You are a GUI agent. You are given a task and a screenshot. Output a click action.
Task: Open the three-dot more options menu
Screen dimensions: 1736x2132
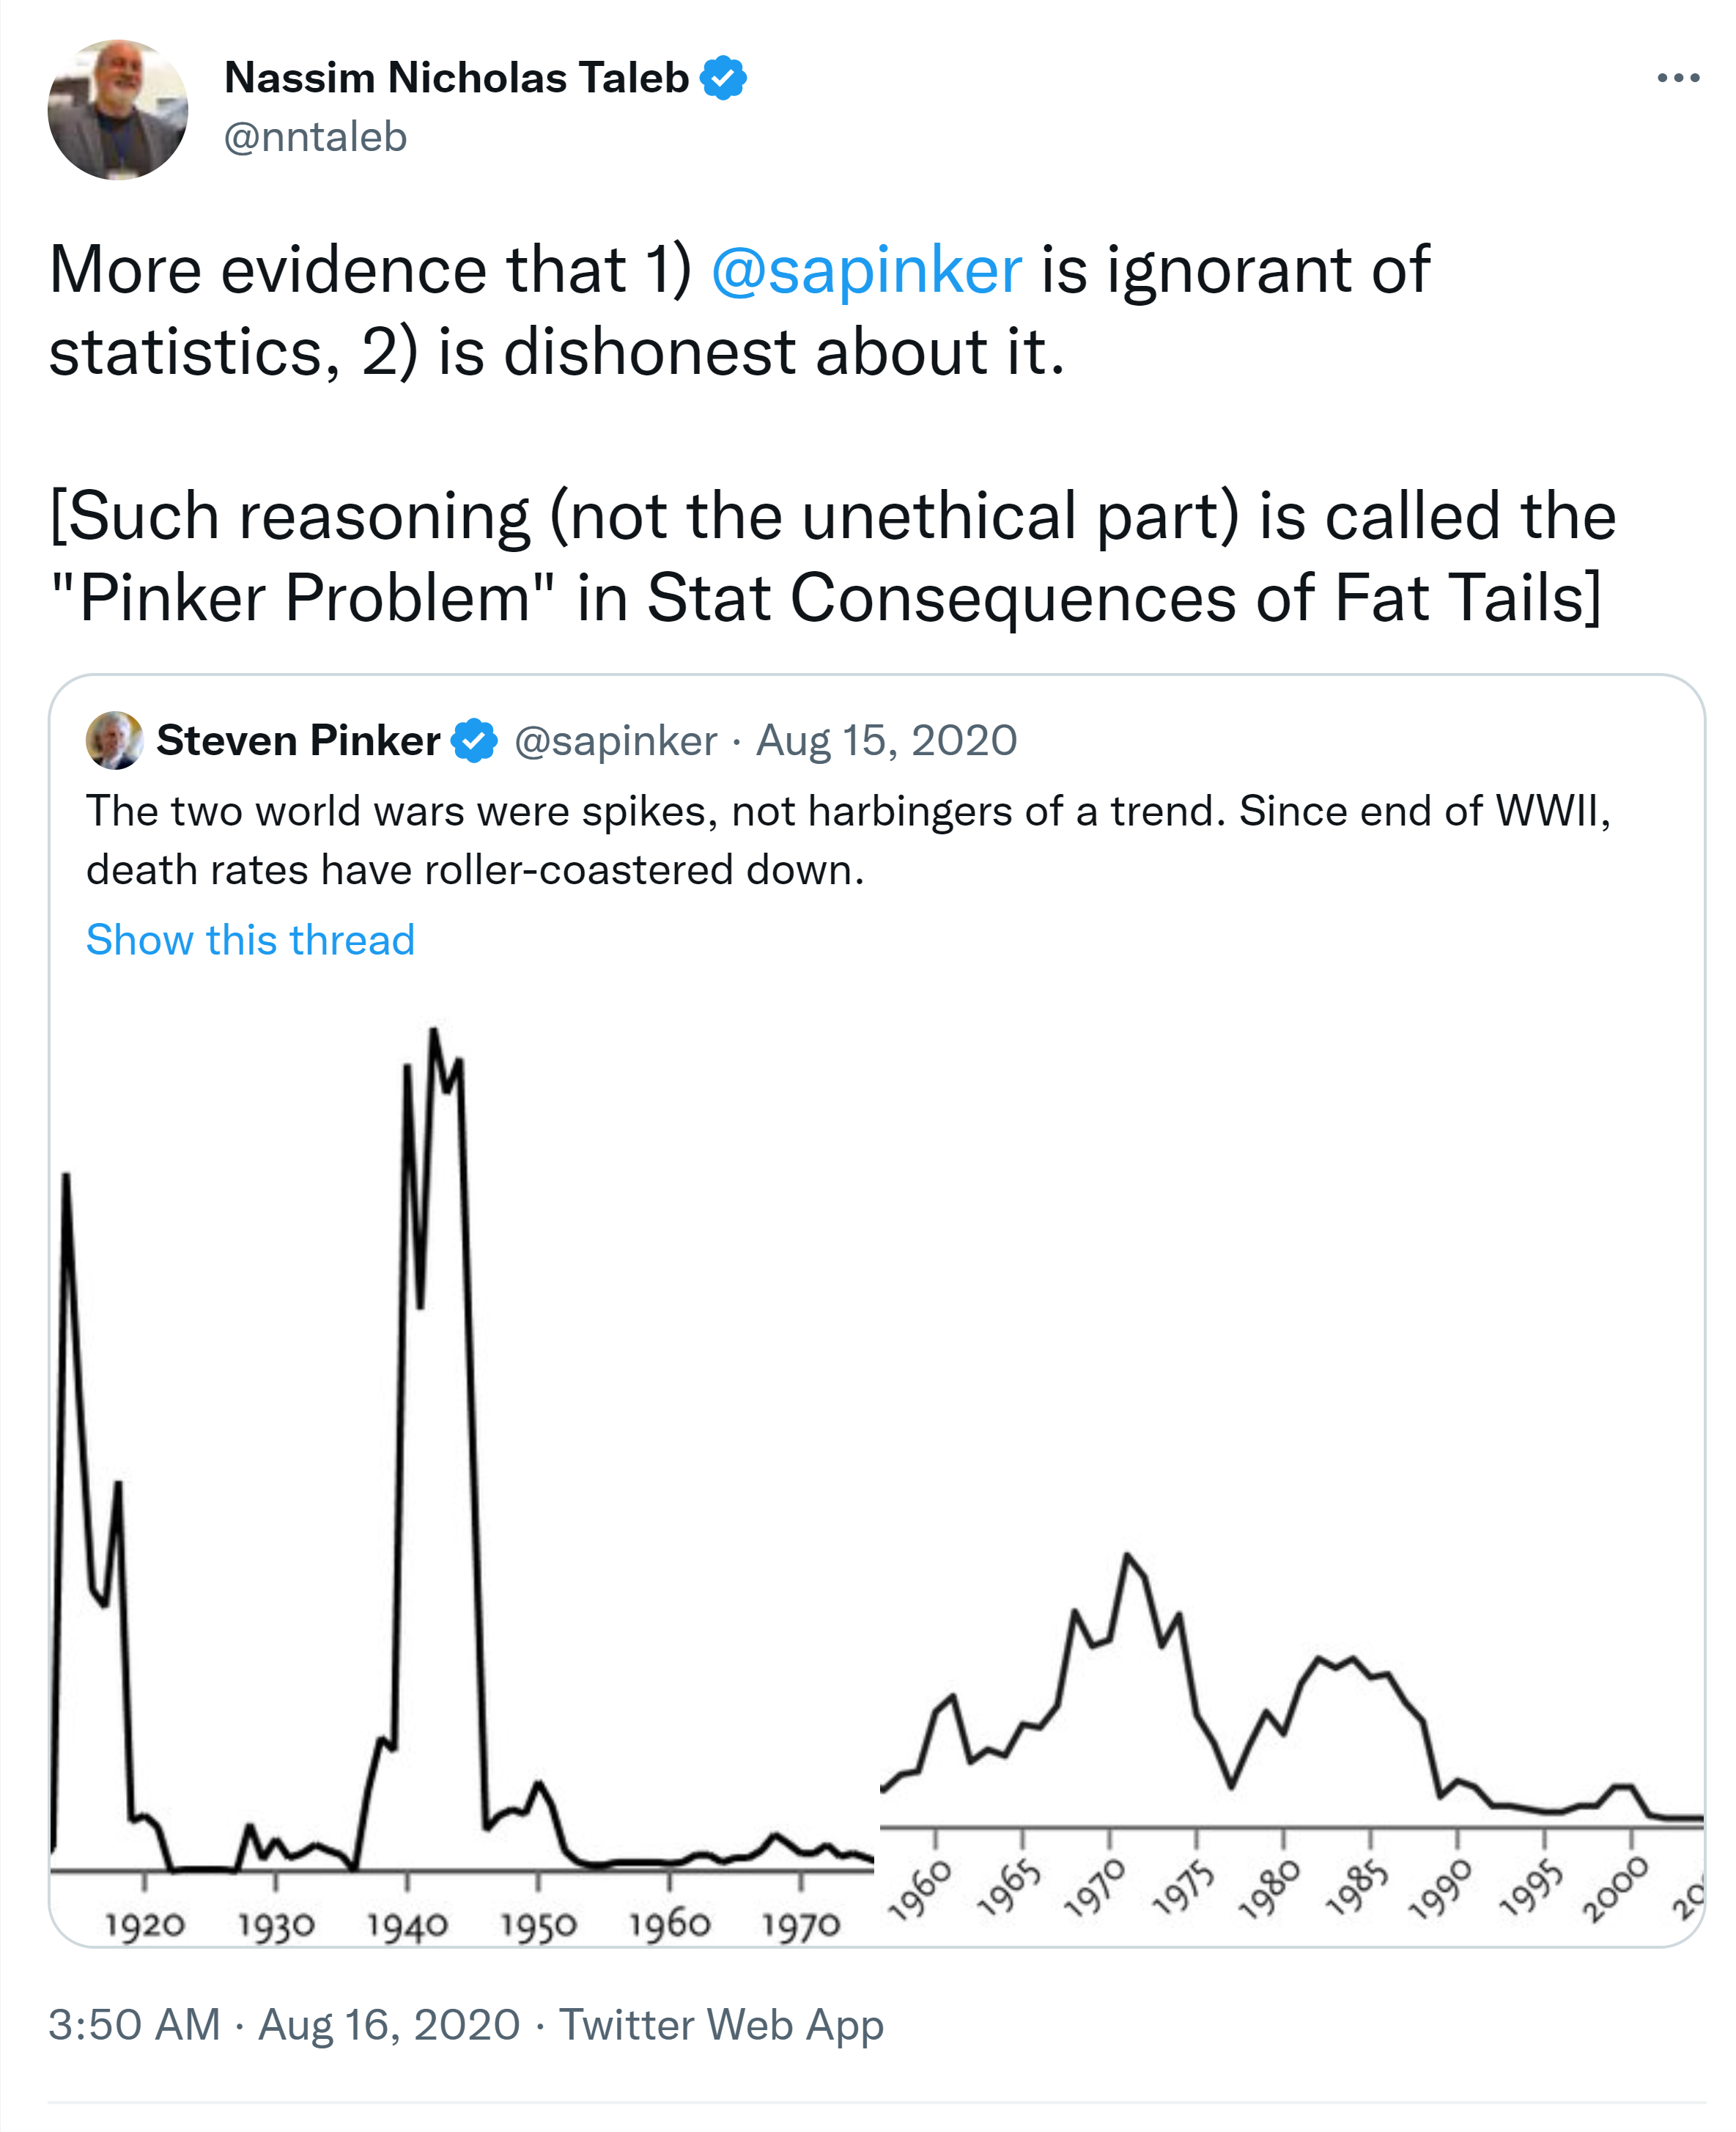[x=1677, y=78]
